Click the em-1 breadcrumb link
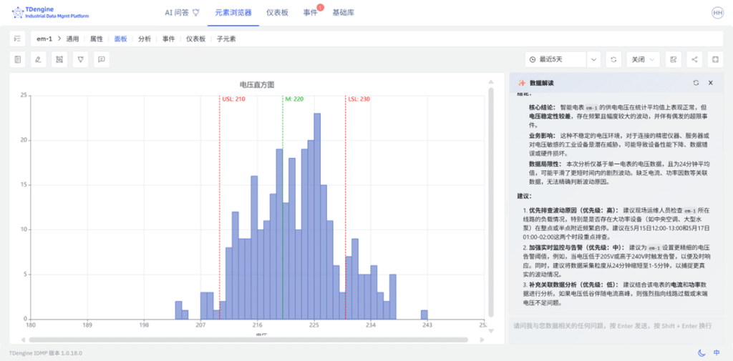 coord(44,39)
